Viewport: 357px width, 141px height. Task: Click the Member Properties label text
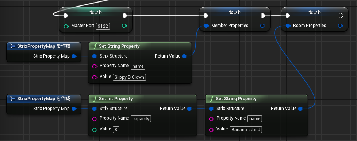230,26
